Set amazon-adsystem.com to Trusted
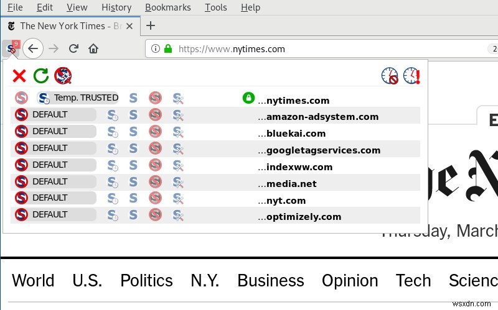498x310 pixels. pyautogui.click(x=133, y=115)
